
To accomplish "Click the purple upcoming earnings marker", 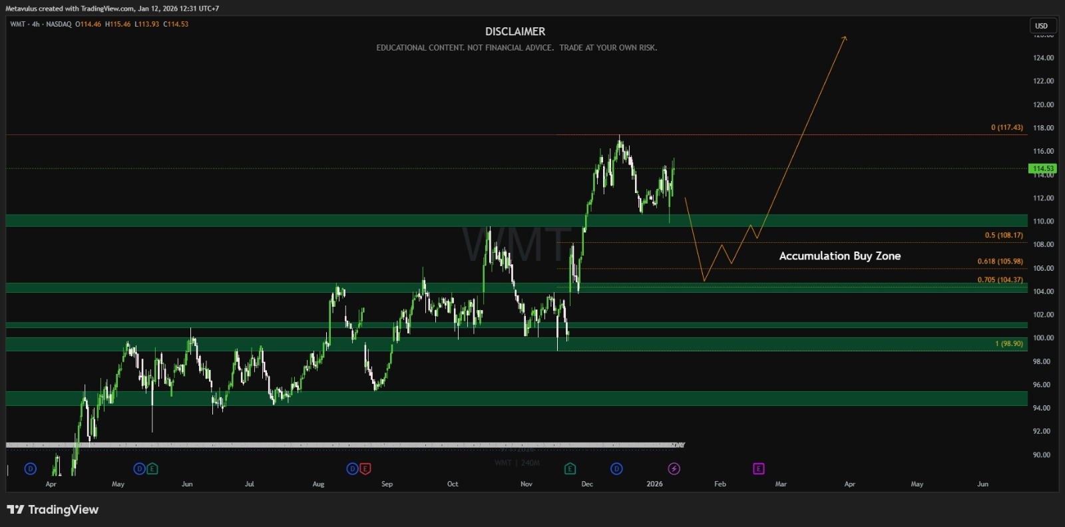I will tap(758, 469).
